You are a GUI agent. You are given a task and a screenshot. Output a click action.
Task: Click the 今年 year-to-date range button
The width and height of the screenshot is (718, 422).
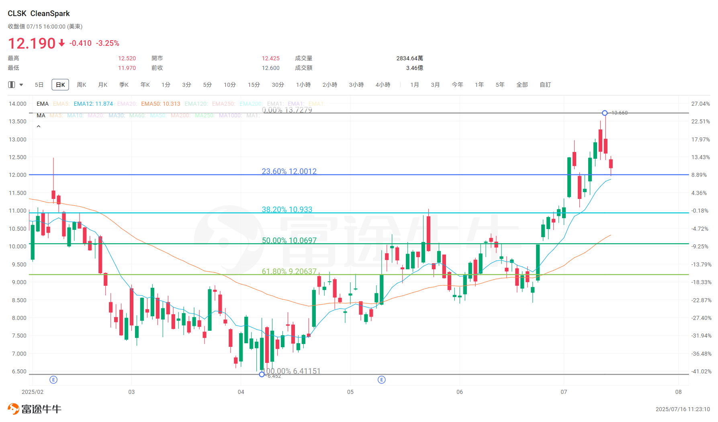click(457, 84)
